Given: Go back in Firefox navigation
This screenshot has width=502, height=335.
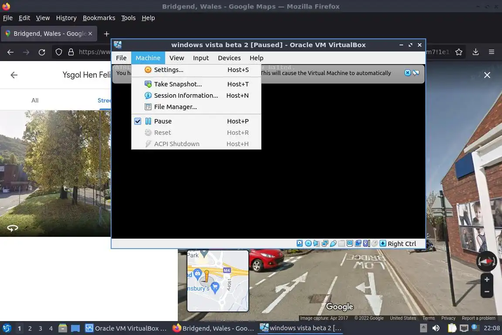Looking at the screenshot, I should point(10,52).
